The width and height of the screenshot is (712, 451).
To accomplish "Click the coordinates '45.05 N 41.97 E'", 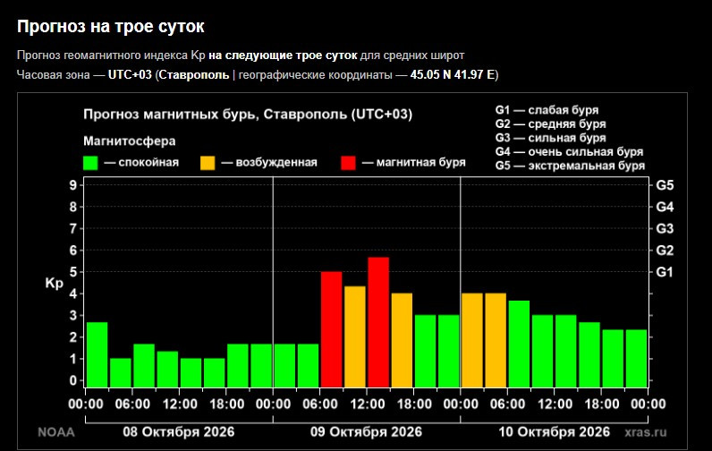I will click(453, 74).
